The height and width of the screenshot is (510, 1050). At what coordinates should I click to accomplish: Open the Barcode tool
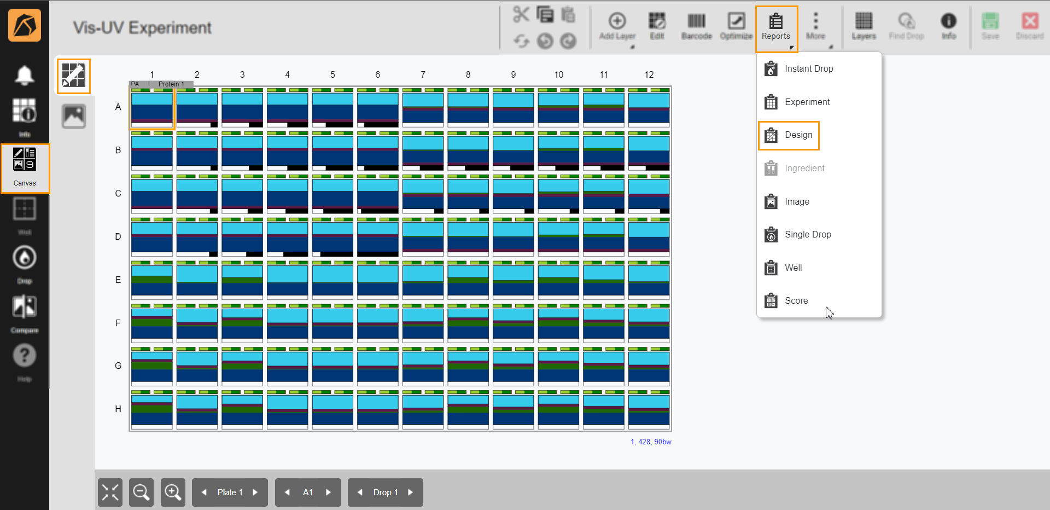[696, 26]
